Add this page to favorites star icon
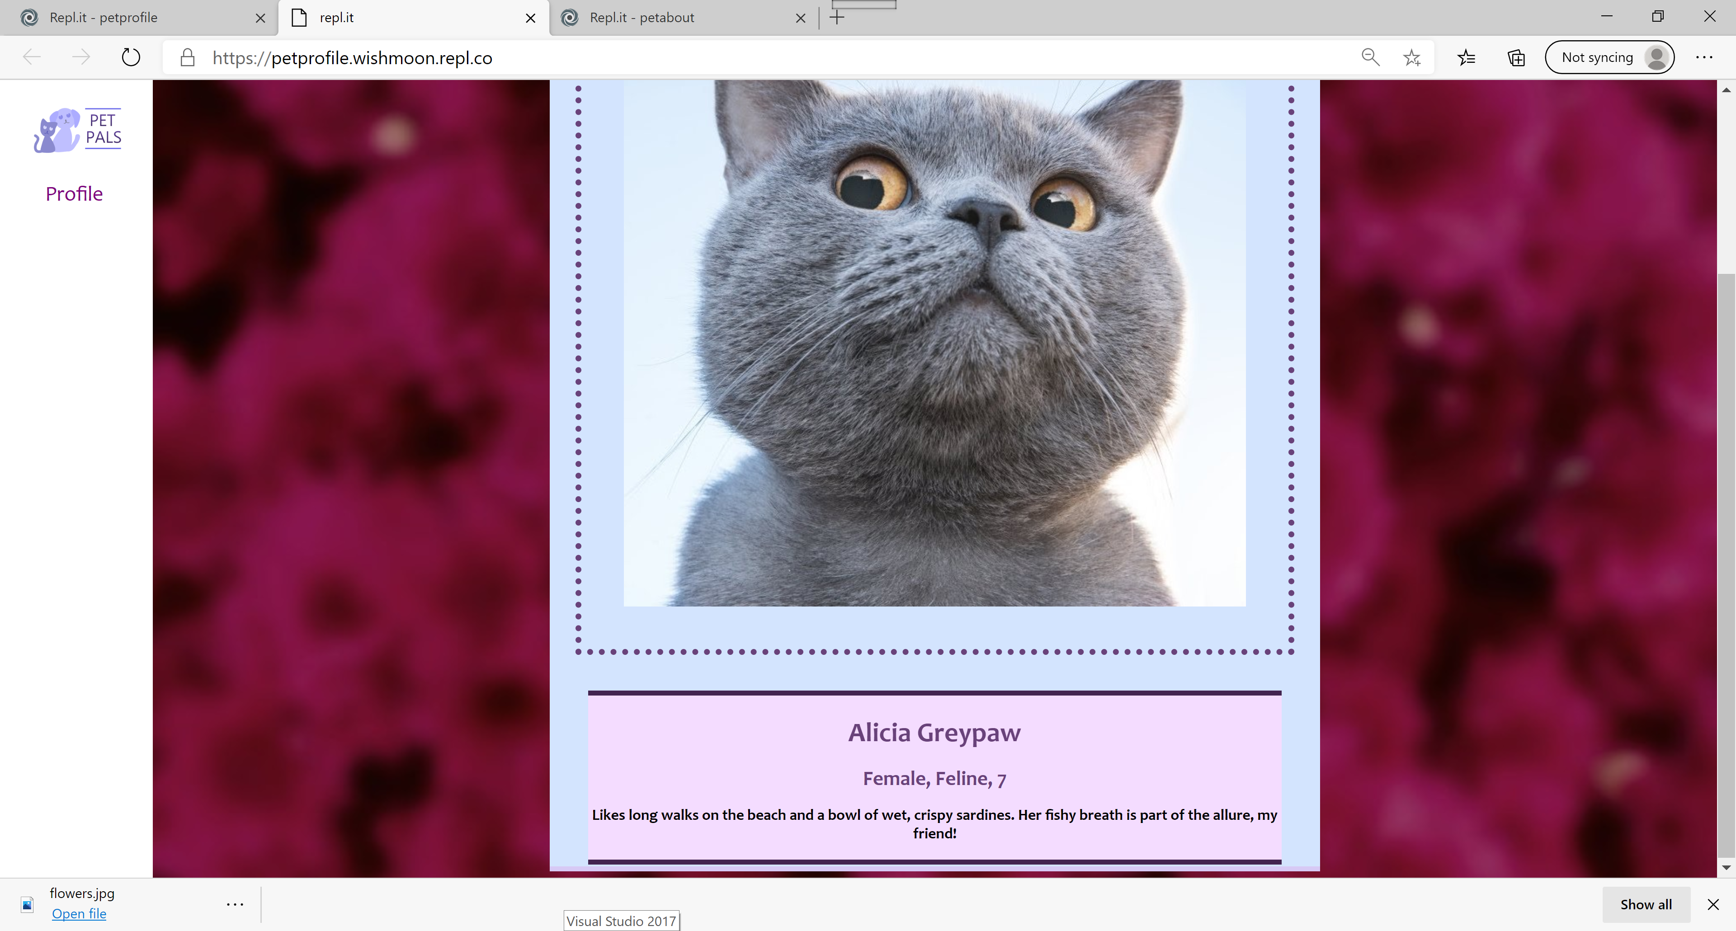This screenshot has height=931, width=1736. (x=1412, y=58)
